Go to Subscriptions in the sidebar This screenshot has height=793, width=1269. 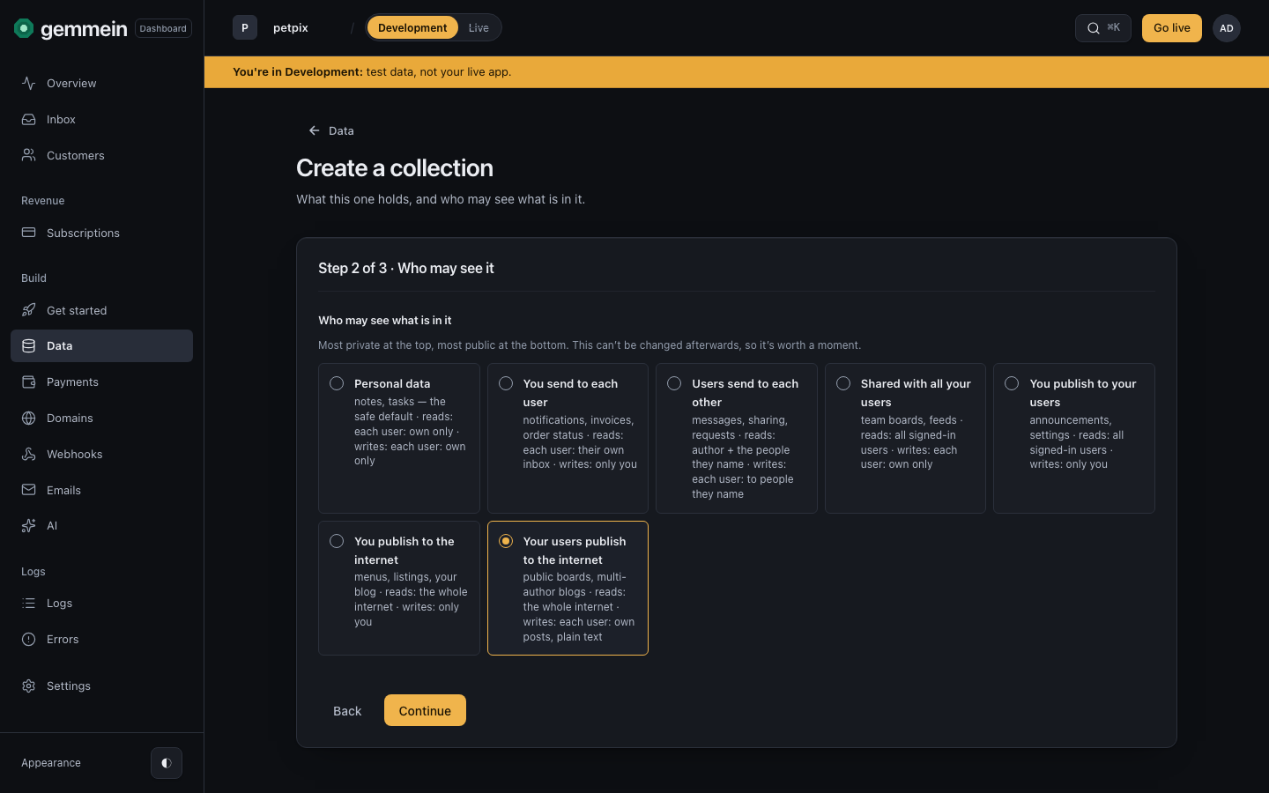[x=101, y=233]
